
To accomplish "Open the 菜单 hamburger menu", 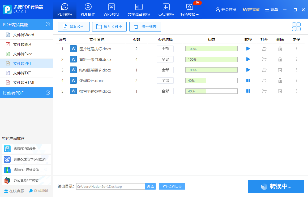I will click(x=271, y=10).
